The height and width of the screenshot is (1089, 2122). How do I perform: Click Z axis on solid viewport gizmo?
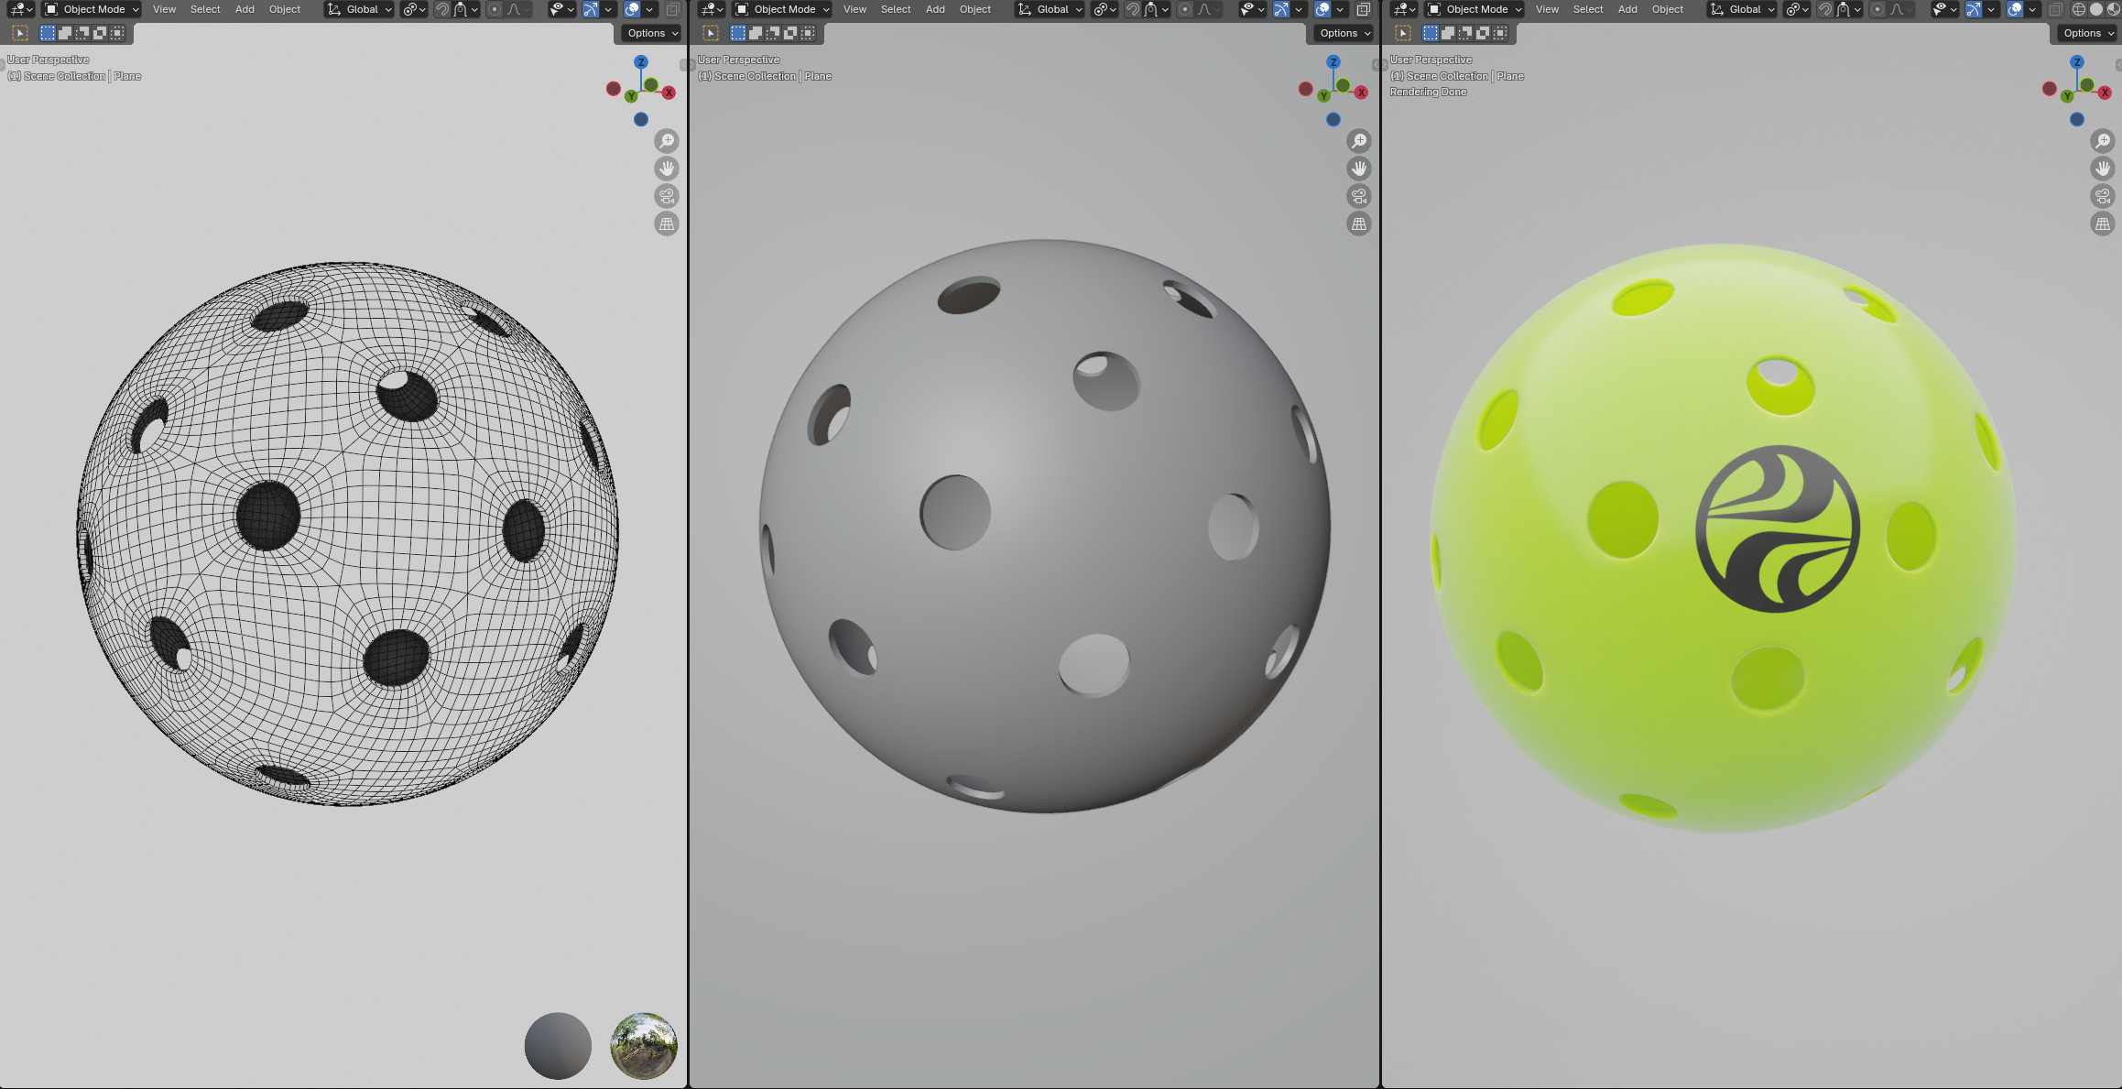click(x=1333, y=62)
